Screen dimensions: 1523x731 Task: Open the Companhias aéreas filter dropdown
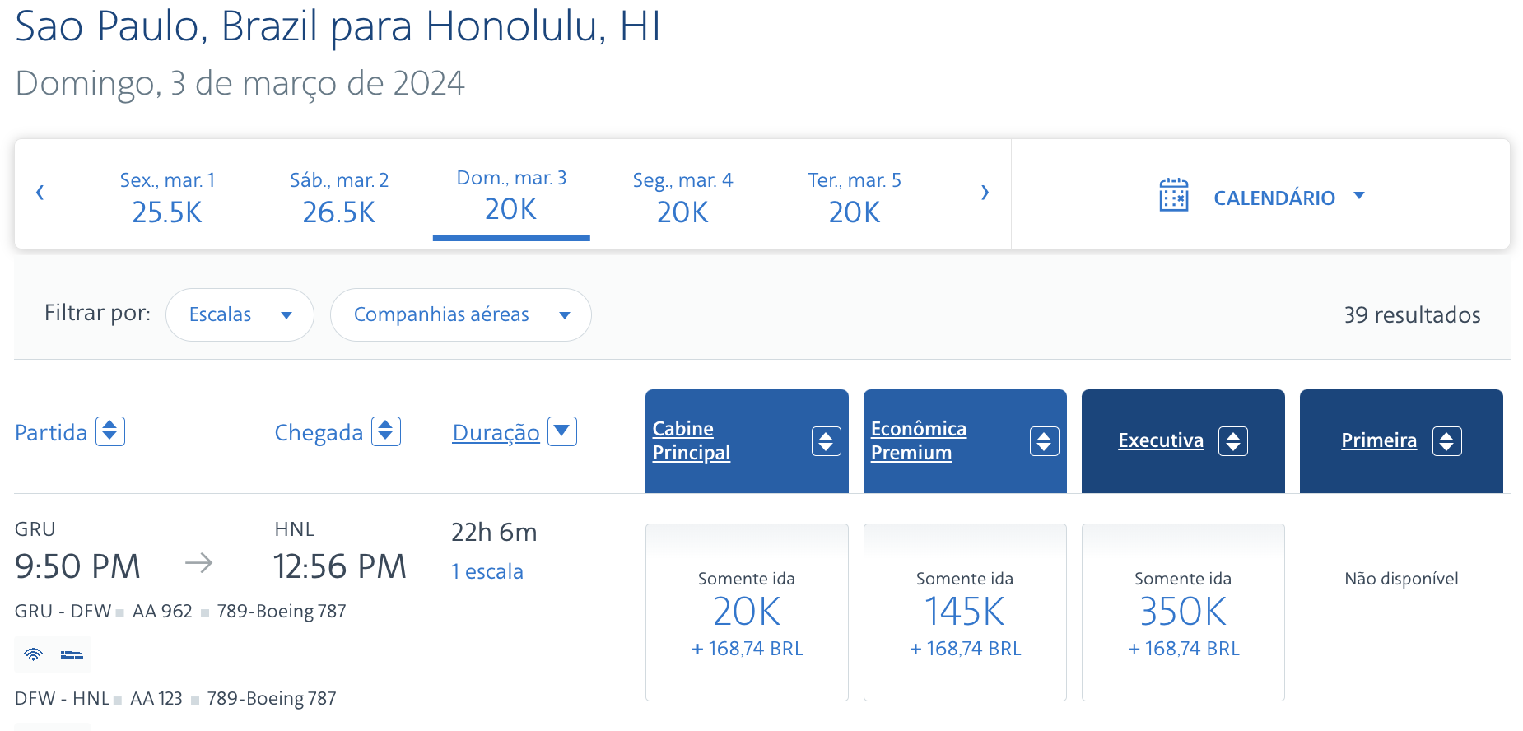pyautogui.click(x=460, y=314)
